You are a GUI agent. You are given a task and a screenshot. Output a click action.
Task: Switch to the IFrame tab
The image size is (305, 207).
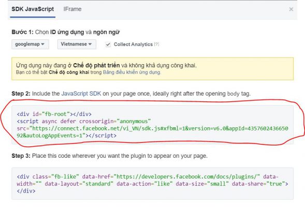click(72, 9)
